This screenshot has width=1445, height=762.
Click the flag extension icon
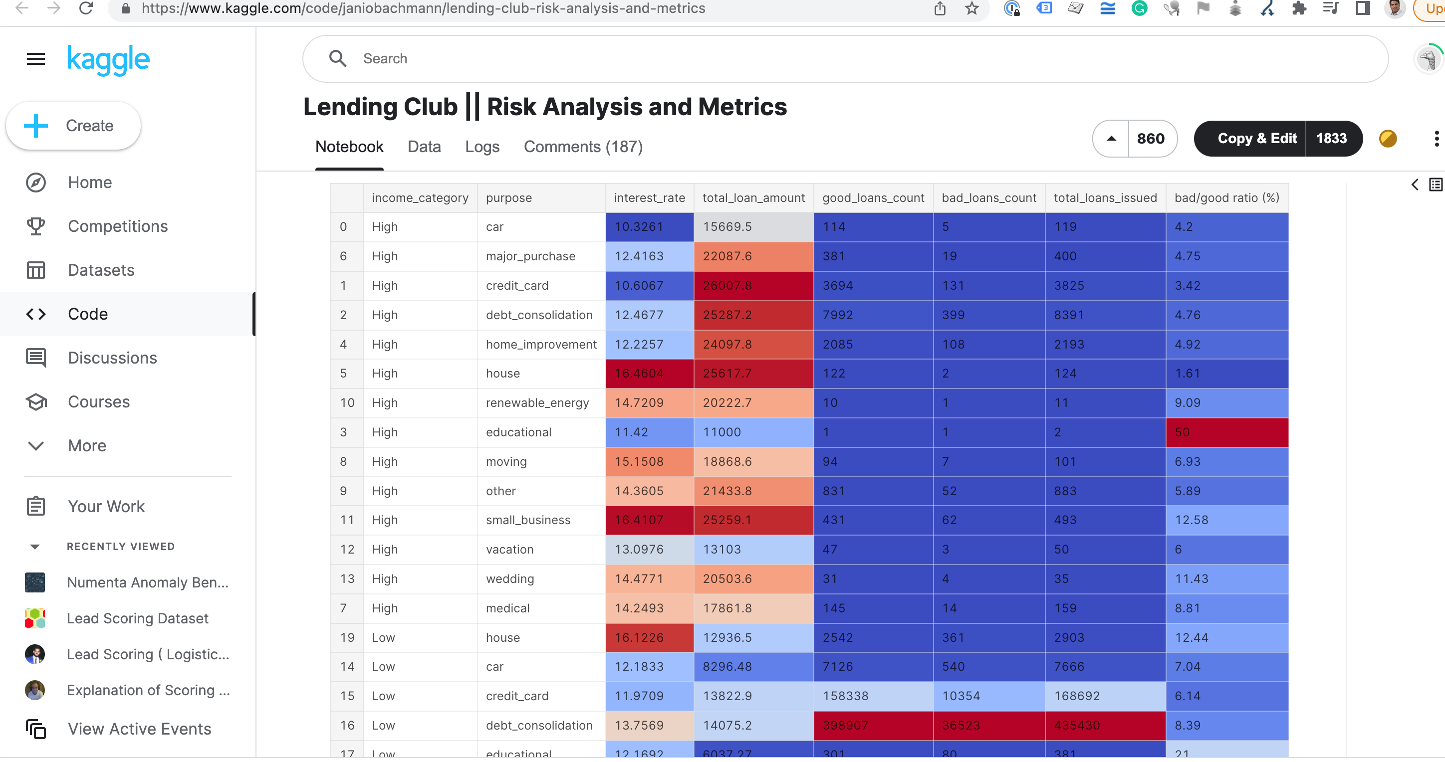pos(1203,8)
